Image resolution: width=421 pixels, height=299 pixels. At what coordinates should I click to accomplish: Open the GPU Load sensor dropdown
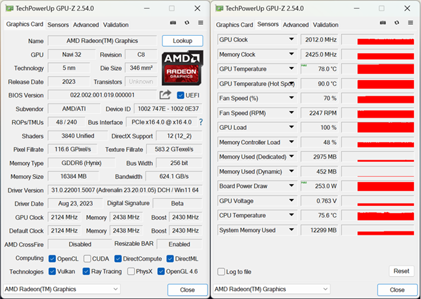pos(291,127)
